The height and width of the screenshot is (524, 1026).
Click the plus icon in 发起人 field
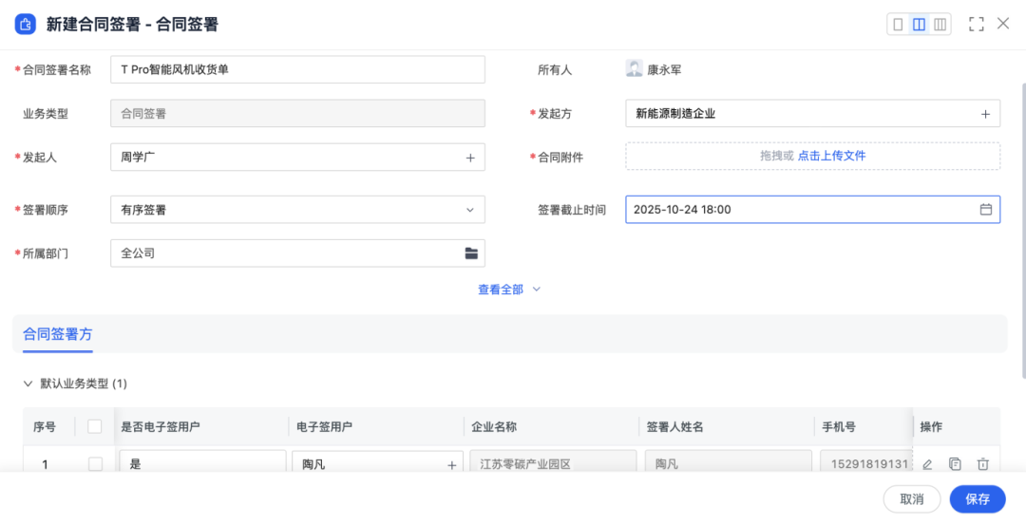pyautogui.click(x=470, y=158)
